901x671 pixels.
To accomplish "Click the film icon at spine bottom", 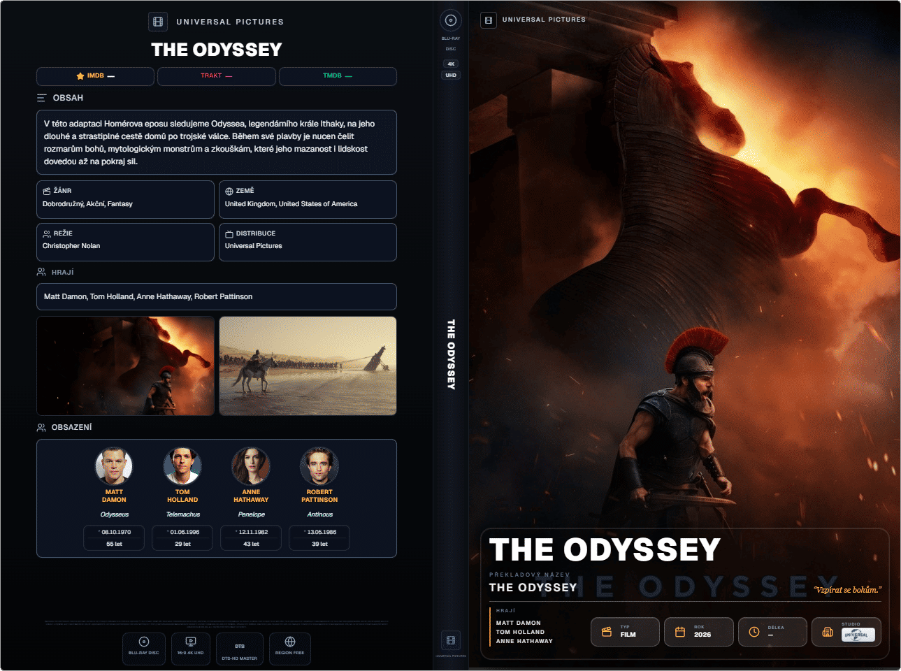I will pyautogui.click(x=451, y=640).
